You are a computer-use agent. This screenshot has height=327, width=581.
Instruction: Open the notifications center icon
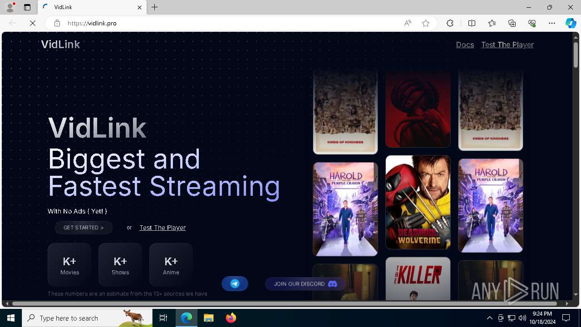[566, 318]
